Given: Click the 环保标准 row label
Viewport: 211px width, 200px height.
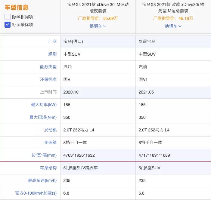Looking at the screenshot, I should point(48,79).
